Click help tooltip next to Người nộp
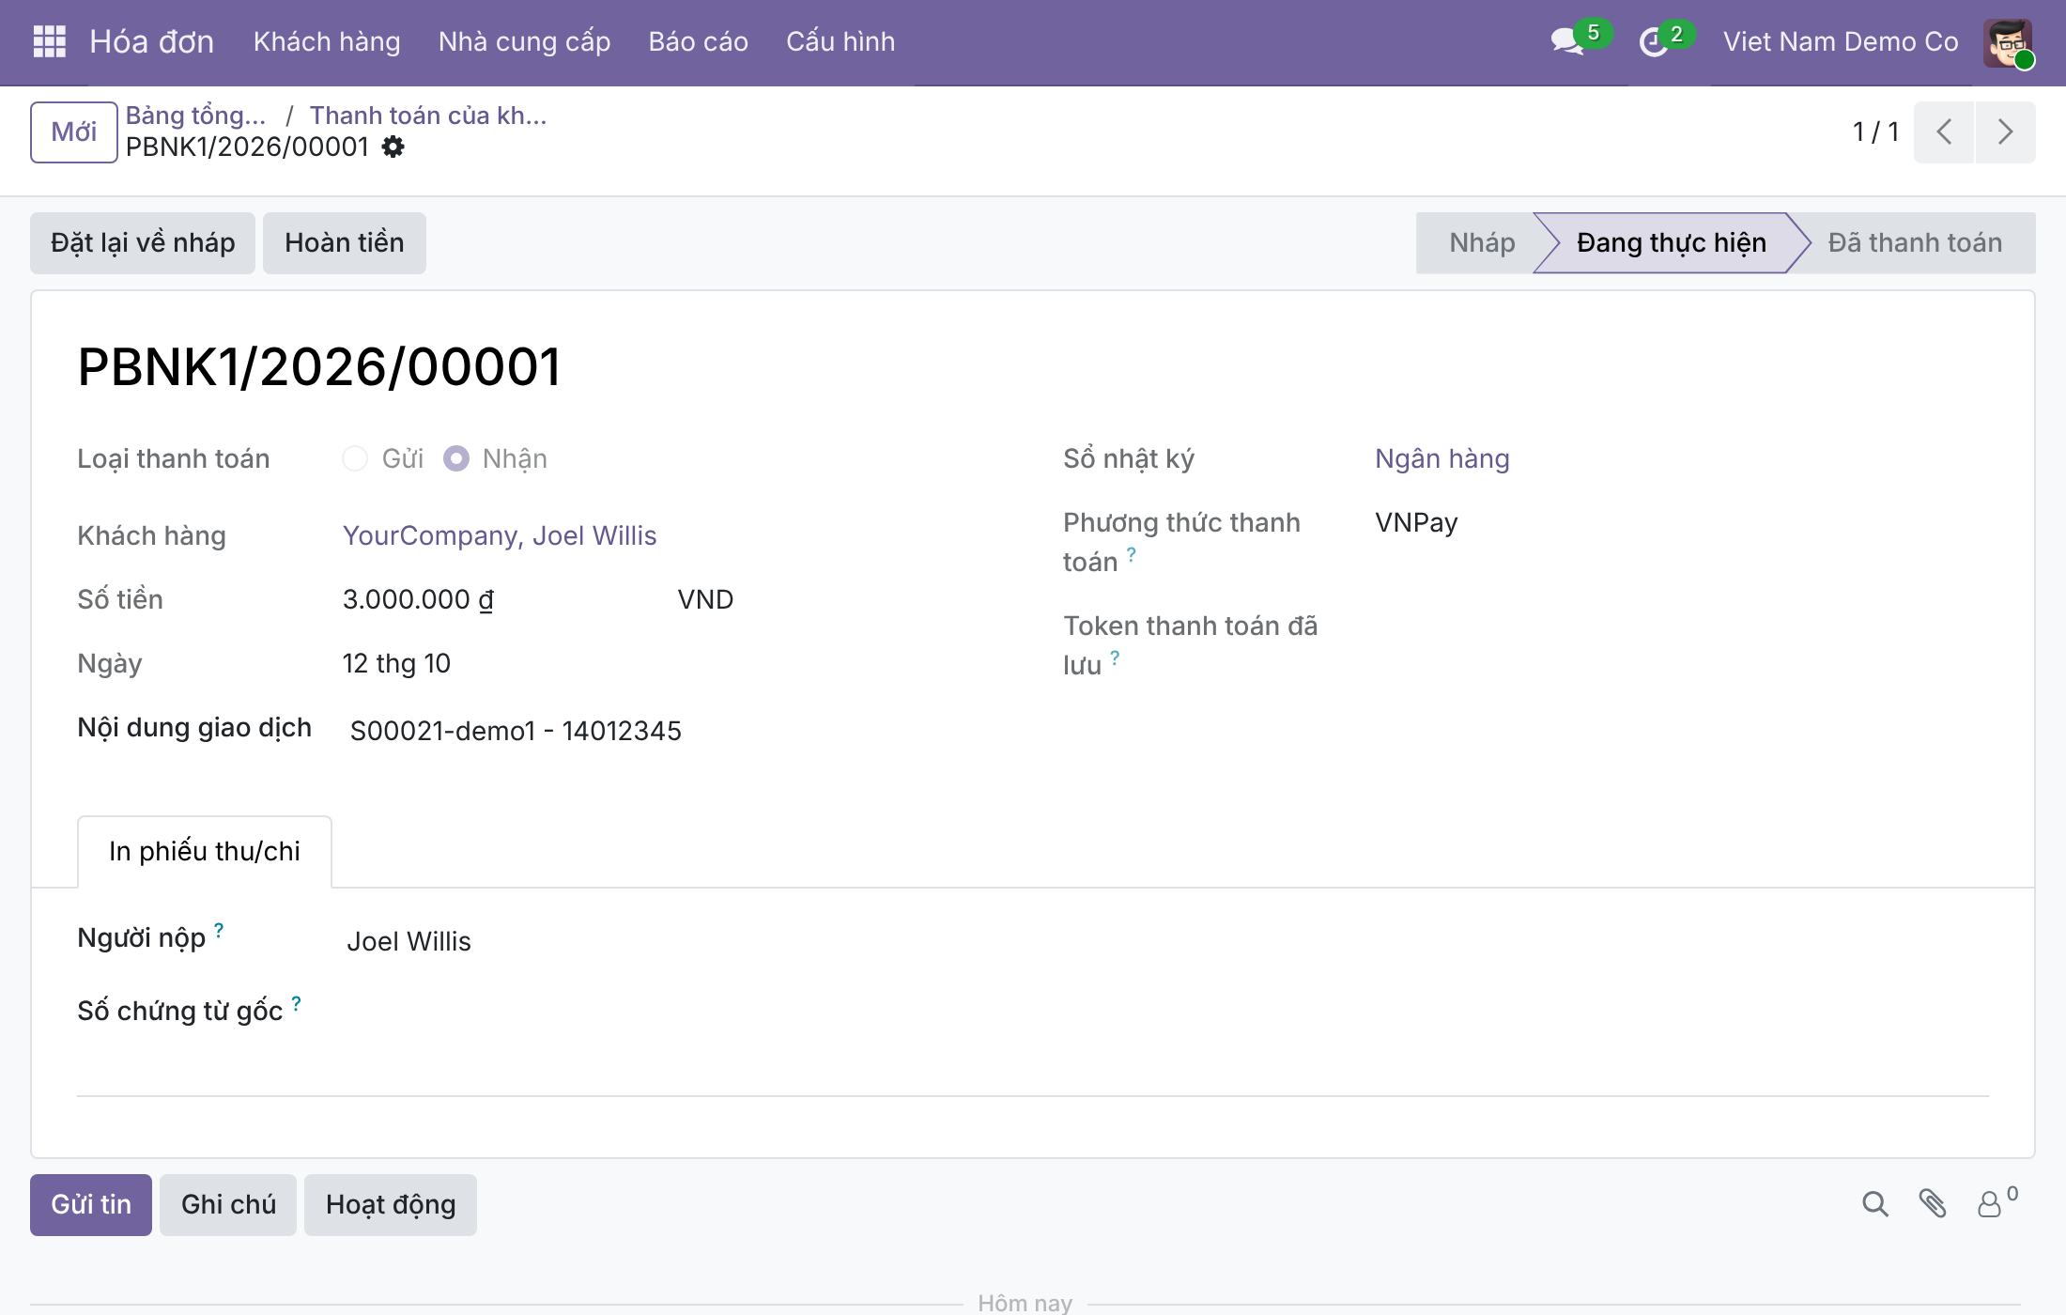Viewport: 2066px width, 1315px height. 219,930
